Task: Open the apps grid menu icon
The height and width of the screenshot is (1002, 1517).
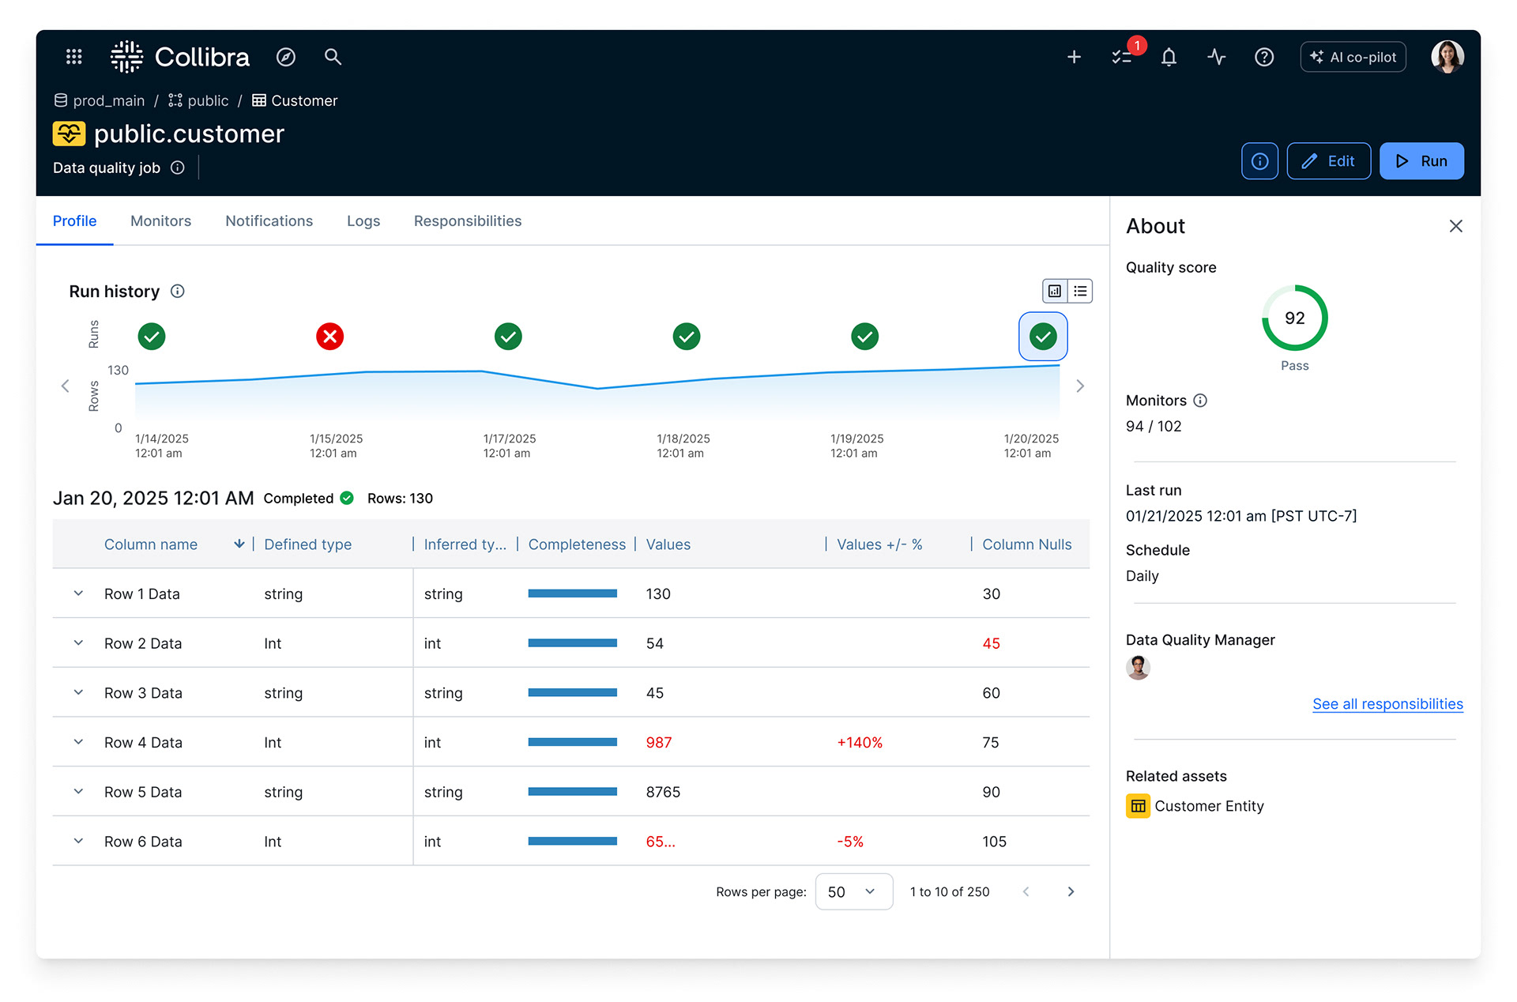Action: point(74,57)
